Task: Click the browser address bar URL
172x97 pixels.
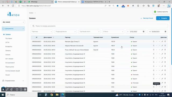Action: 36,6
